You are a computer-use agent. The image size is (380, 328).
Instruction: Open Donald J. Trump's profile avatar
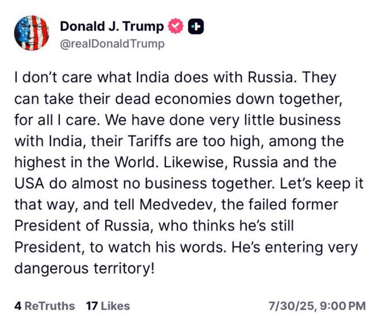(x=31, y=33)
